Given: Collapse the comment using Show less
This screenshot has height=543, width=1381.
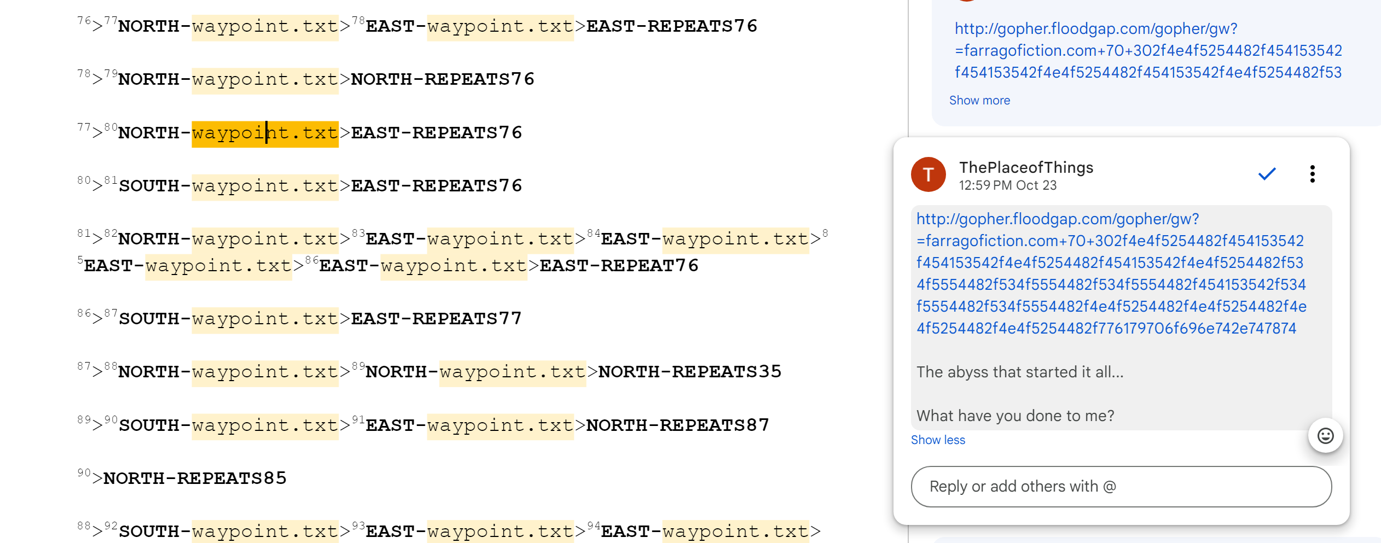Looking at the screenshot, I should pyautogui.click(x=938, y=440).
